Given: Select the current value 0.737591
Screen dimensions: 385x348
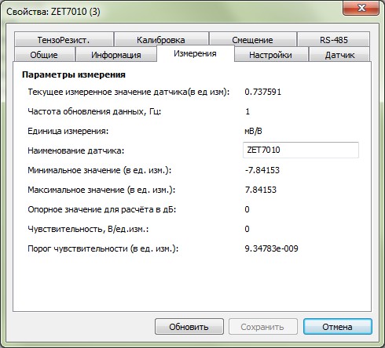Looking at the screenshot, I should pyautogui.click(x=262, y=92).
